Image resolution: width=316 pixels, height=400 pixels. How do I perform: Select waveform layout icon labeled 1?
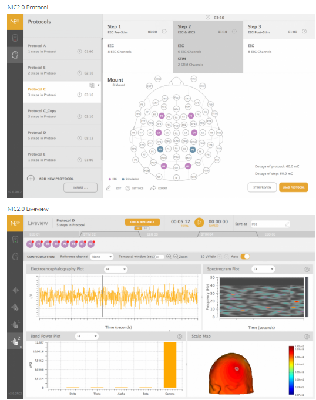15,324
